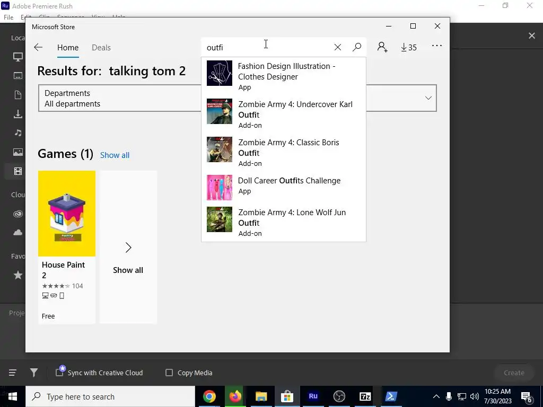Image resolution: width=543 pixels, height=407 pixels.
Task: Click the volume icon in system tray
Action: tap(475, 396)
